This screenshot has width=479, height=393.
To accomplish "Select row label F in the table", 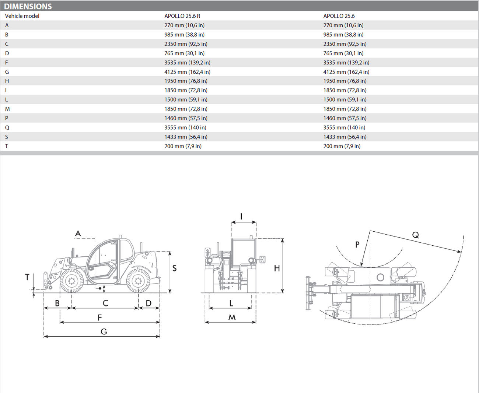I will point(6,63).
